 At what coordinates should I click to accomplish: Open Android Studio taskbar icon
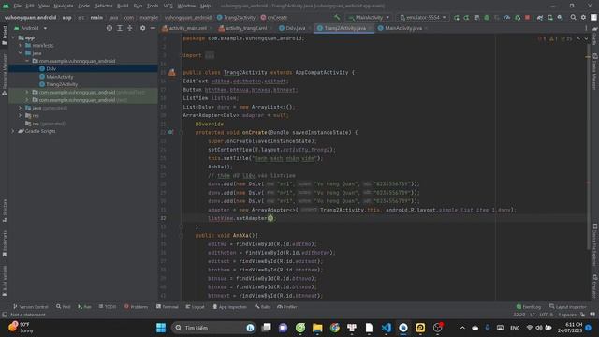tap(403, 328)
